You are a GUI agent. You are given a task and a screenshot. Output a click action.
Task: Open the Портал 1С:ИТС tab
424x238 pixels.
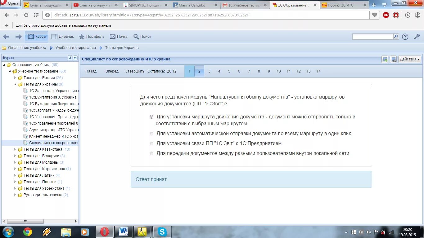tap(343, 5)
